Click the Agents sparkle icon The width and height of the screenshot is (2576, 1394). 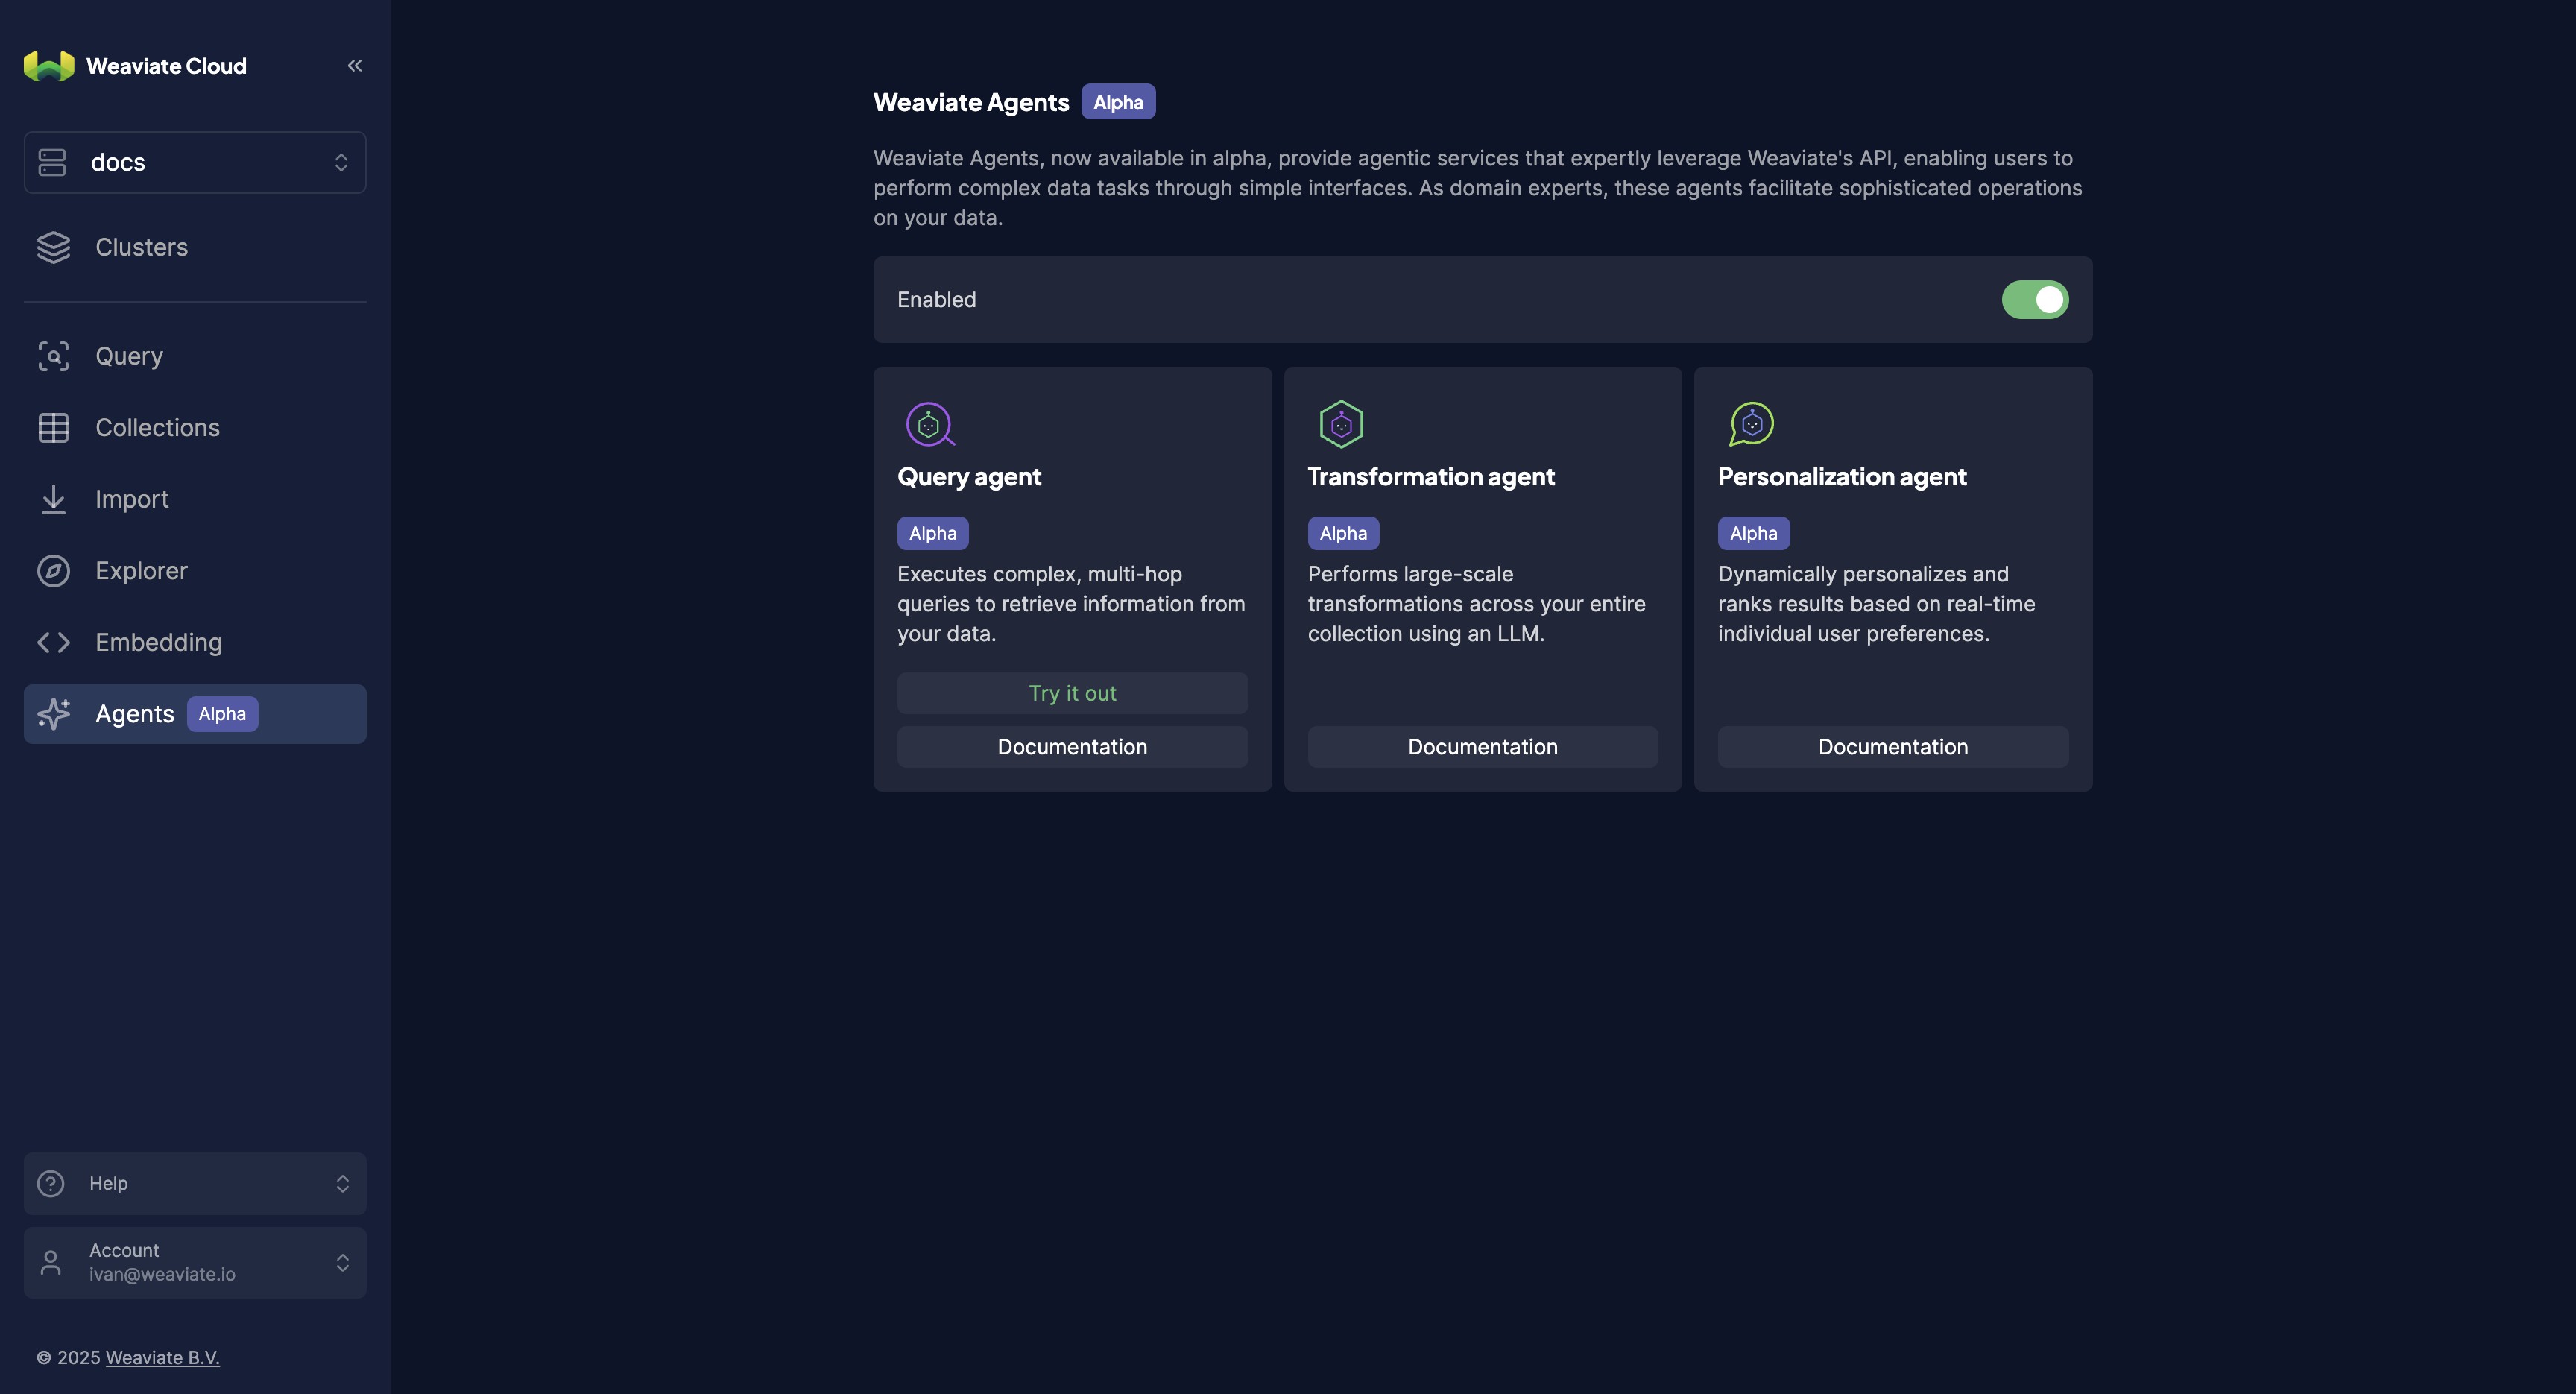[x=54, y=714]
